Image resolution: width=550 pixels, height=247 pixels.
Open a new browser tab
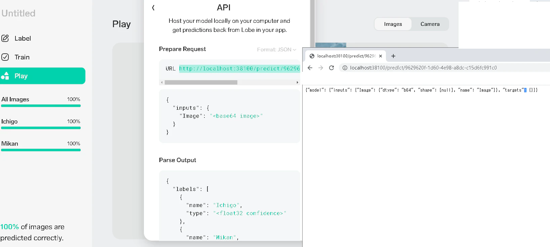click(393, 56)
